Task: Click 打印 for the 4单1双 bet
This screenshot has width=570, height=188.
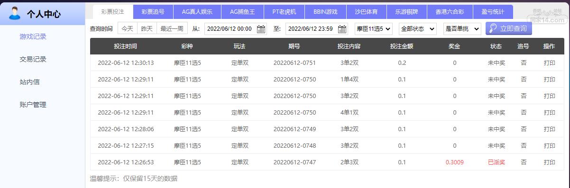Action: point(549,112)
